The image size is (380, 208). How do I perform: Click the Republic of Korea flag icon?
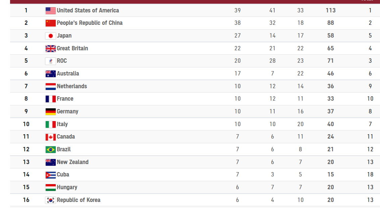point(50,200)
